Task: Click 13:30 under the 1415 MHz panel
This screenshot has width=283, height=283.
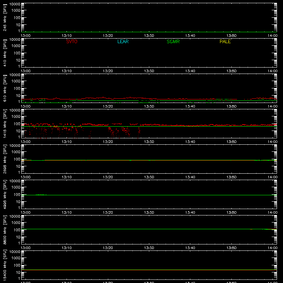Action: 149,142
